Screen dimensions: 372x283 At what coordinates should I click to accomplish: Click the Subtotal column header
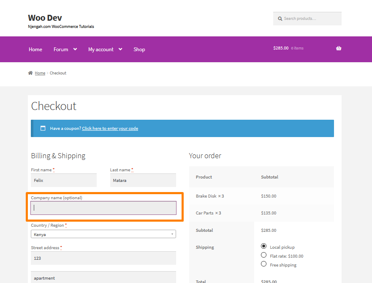pyautogui.click(x=269, y=177)
